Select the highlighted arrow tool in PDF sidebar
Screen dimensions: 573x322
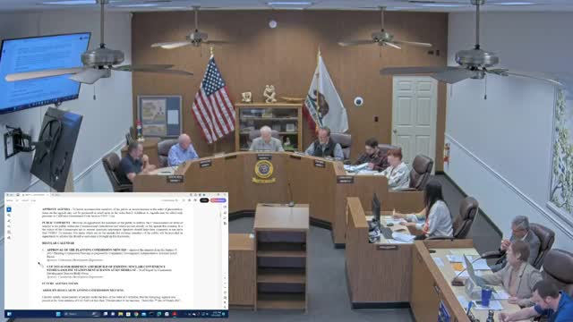point(9,209)
